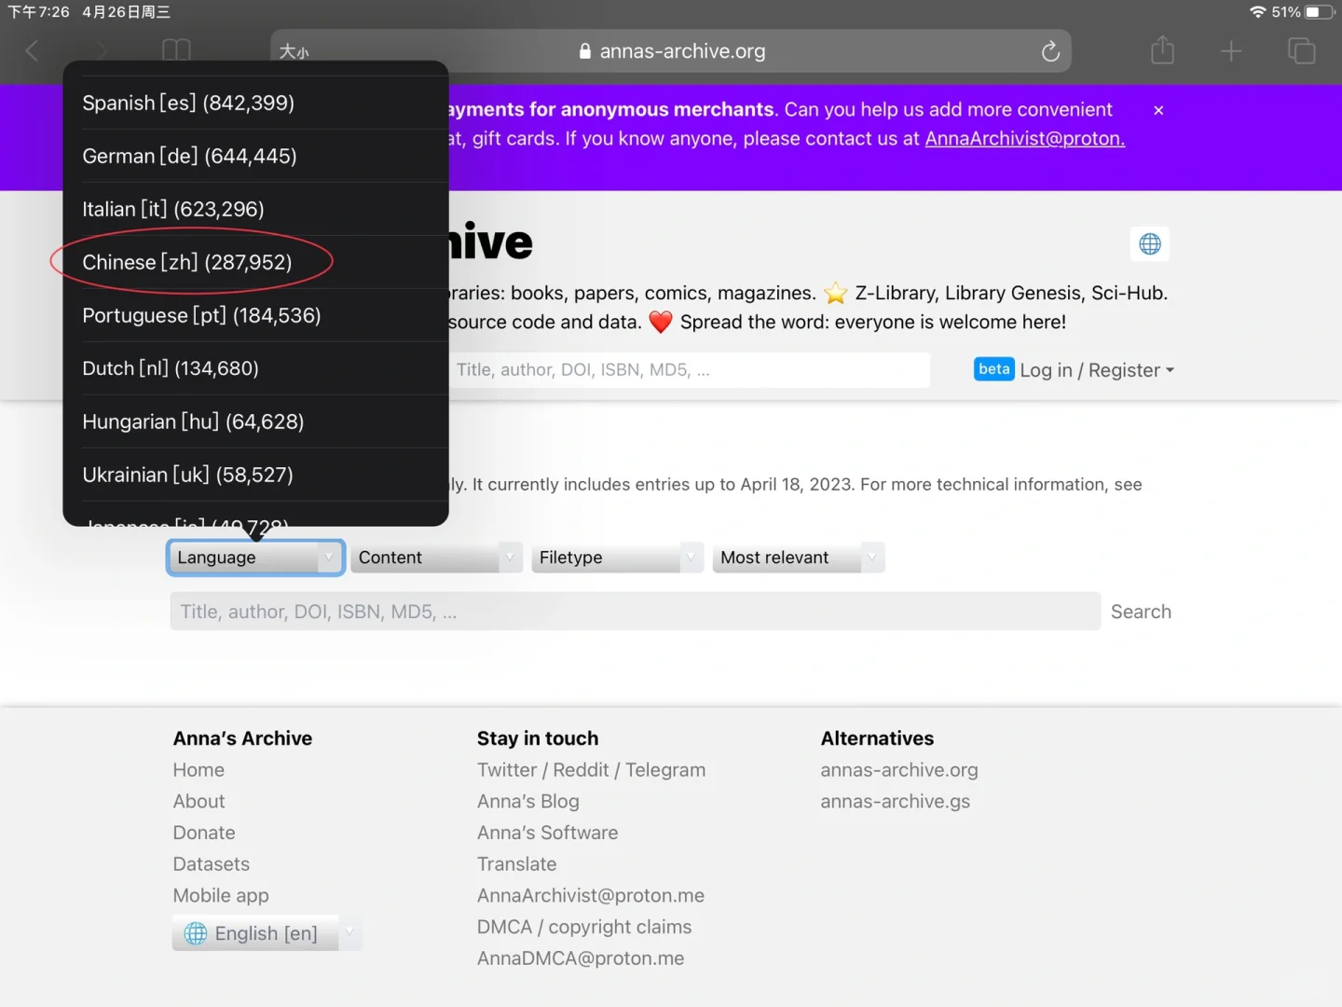This screenshot has width=1342, height=1007.
Task: Click the globe language icon near header
Action: click(x=1150, y=244)
